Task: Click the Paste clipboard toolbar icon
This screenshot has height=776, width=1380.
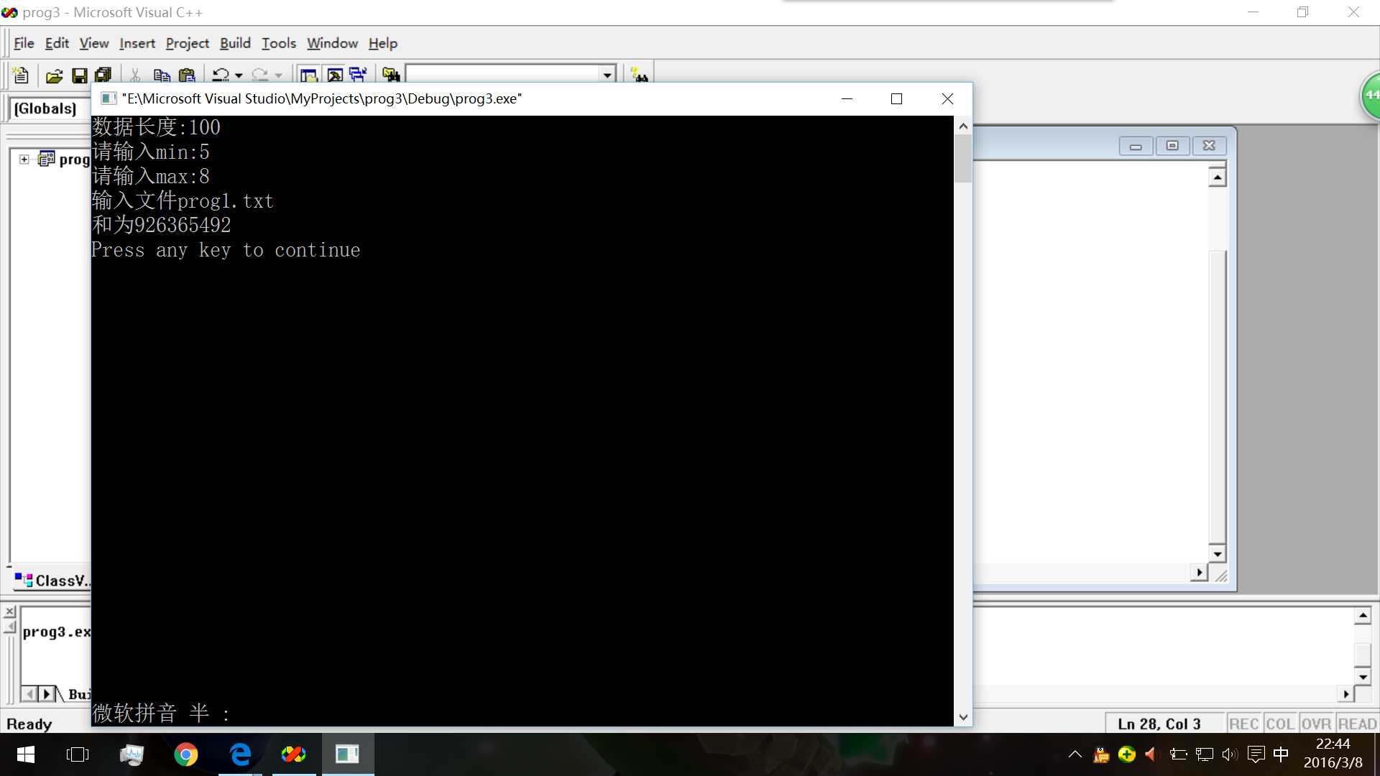Action: [187, 75]
